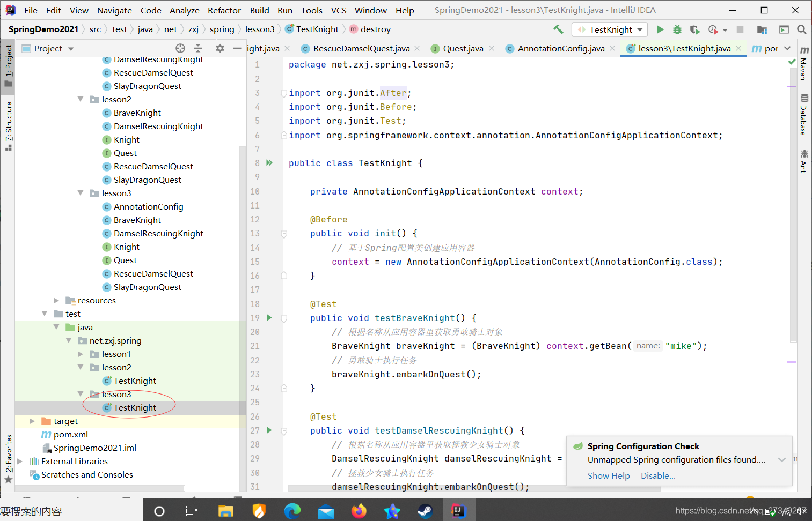Open File Explorer from taskbar

pos(226,511)
